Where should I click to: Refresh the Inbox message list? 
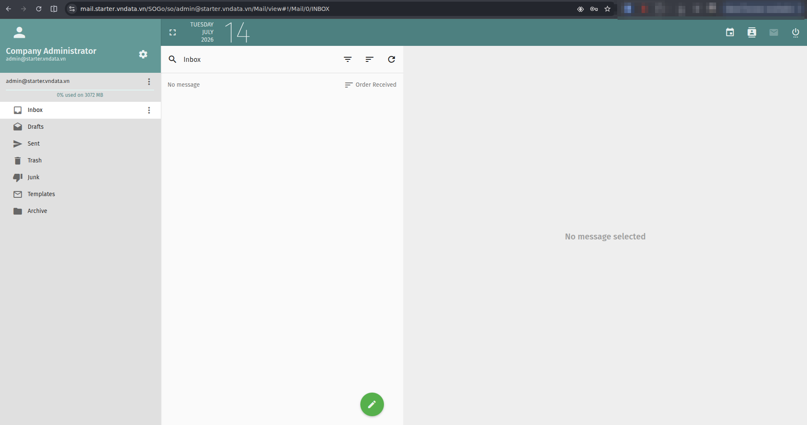(392, 59)
